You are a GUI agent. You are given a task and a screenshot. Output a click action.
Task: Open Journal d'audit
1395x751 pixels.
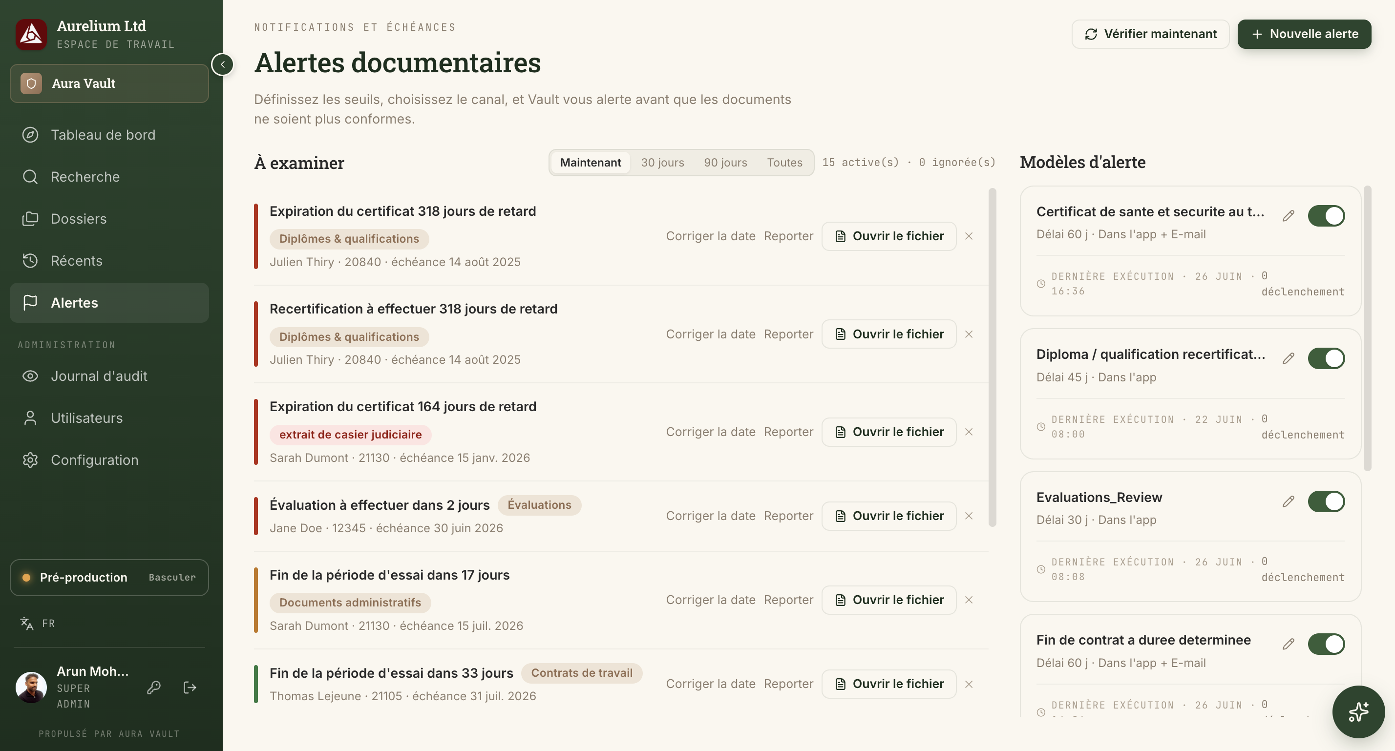tap(109, 376)
